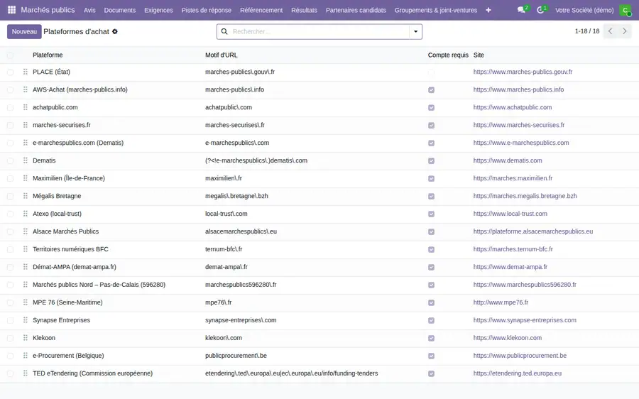Toggle Compte requis for PLACE (État)
The height and width of the screenshot is (399, 639).
click(431, 72)
